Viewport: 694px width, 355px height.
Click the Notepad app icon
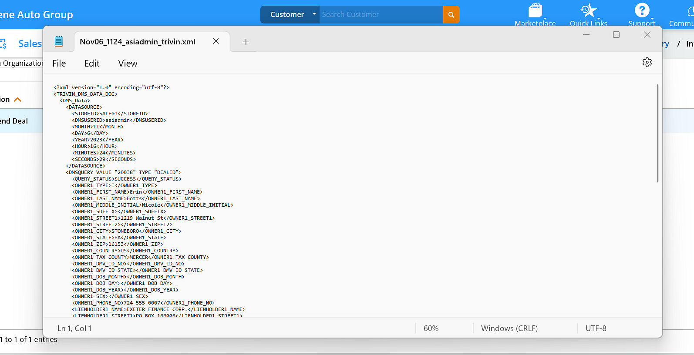click(59, 41)
